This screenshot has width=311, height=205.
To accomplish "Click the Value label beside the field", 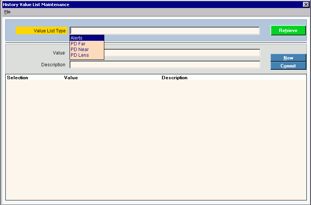I will tap(59, 53).
